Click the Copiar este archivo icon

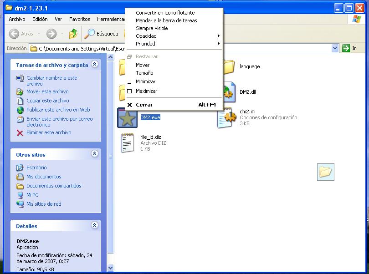tap(20, 101)
